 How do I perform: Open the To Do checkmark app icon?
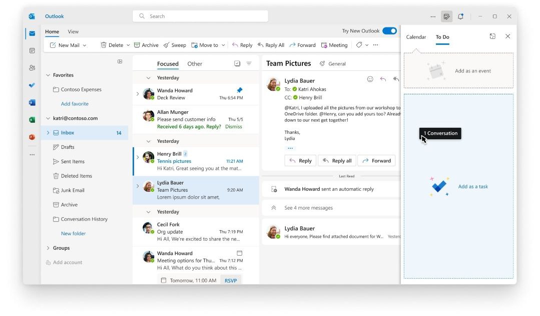(32, 85)
